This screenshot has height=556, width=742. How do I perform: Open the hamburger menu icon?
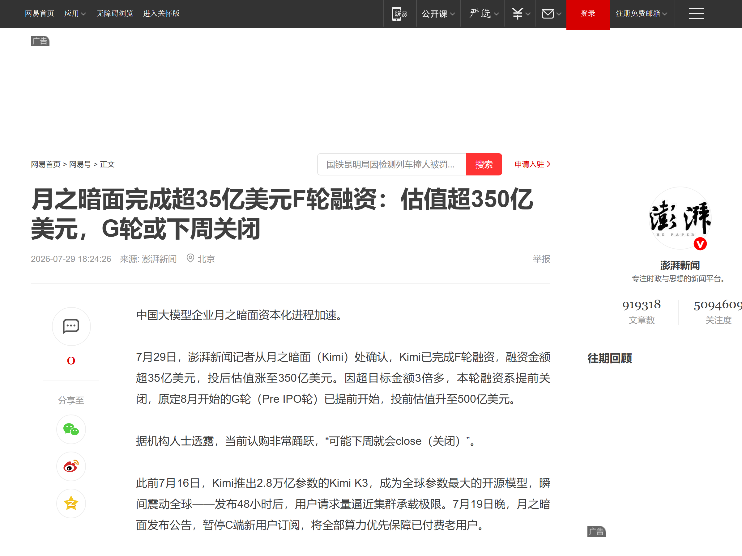(696, 14)
